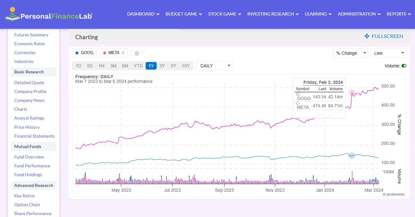Select the 10Y time range
The height and width of the screenshot is (217, 415).
coord(186,66)
